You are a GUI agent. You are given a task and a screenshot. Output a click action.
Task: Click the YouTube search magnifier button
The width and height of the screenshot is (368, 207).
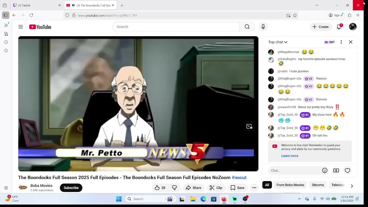(247, 27)
